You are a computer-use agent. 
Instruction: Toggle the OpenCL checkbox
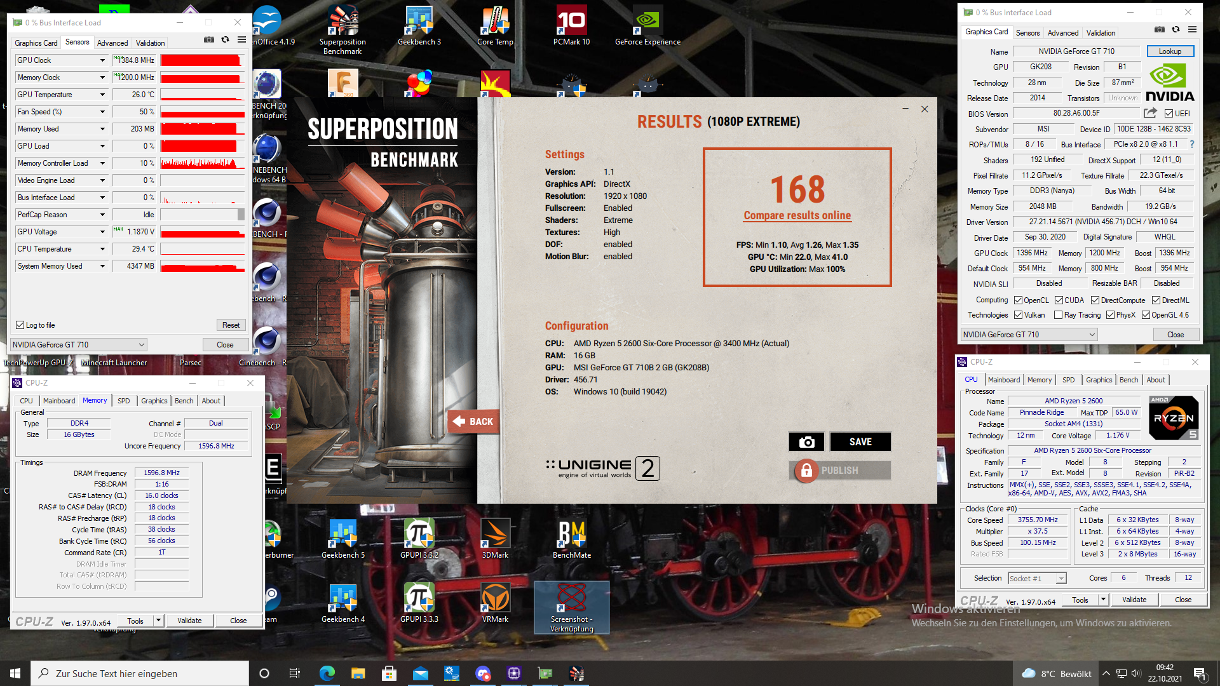[x=1018, y=300]
